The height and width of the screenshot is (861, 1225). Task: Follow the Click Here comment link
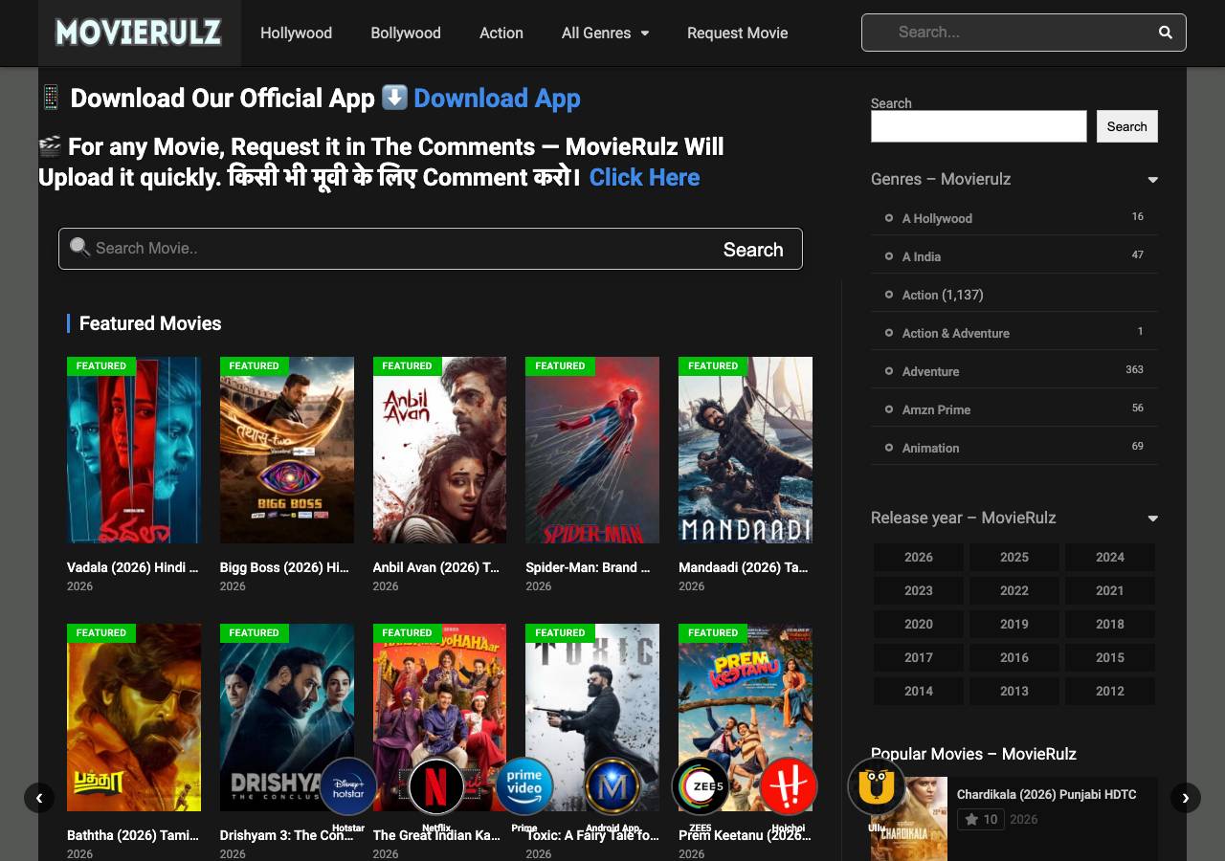tap(644, 178)
